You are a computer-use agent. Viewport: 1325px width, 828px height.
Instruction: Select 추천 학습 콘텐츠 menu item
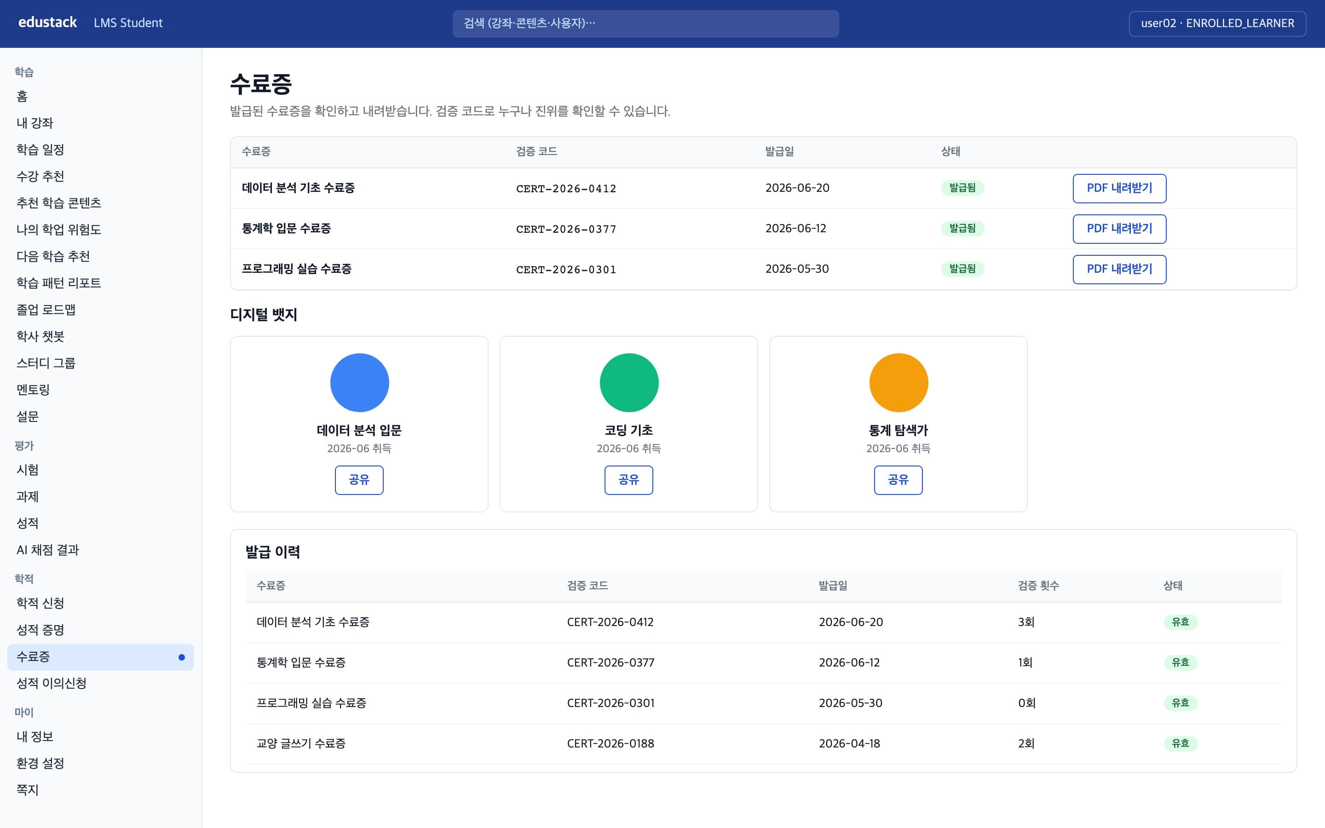(x=101, y=203)
